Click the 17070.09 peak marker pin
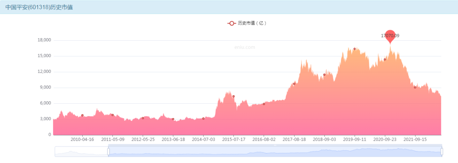This screenshot has width=458, height=163. [x=390, y=36]
